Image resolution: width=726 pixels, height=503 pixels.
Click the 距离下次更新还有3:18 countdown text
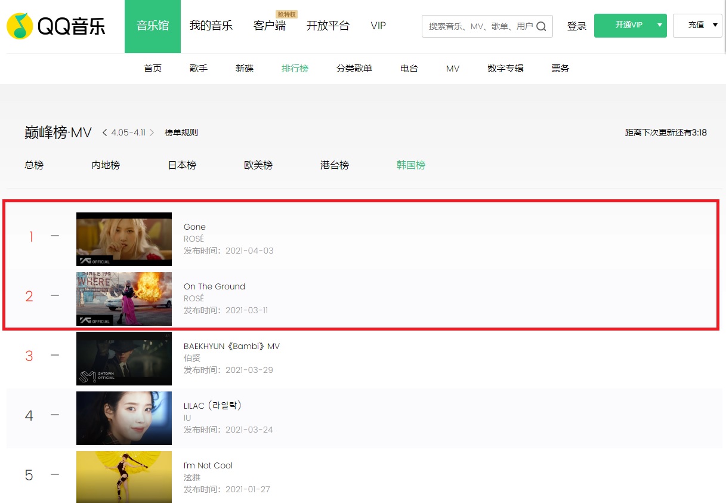point(666,132)
